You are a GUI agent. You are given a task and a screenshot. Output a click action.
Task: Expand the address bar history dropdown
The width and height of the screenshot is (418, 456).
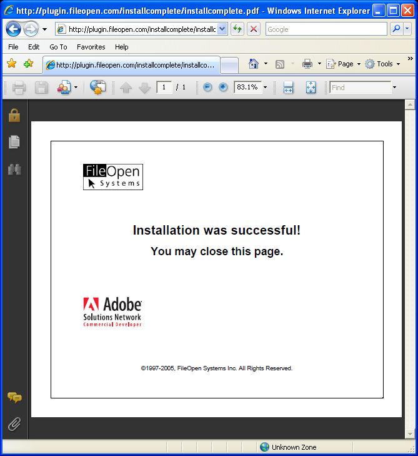tap(222, 29)
